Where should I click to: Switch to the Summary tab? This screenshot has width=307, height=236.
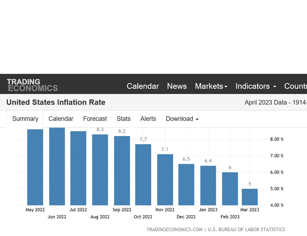coord(25,119)
